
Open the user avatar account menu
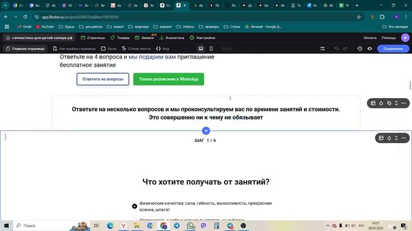tap(405, 38)
